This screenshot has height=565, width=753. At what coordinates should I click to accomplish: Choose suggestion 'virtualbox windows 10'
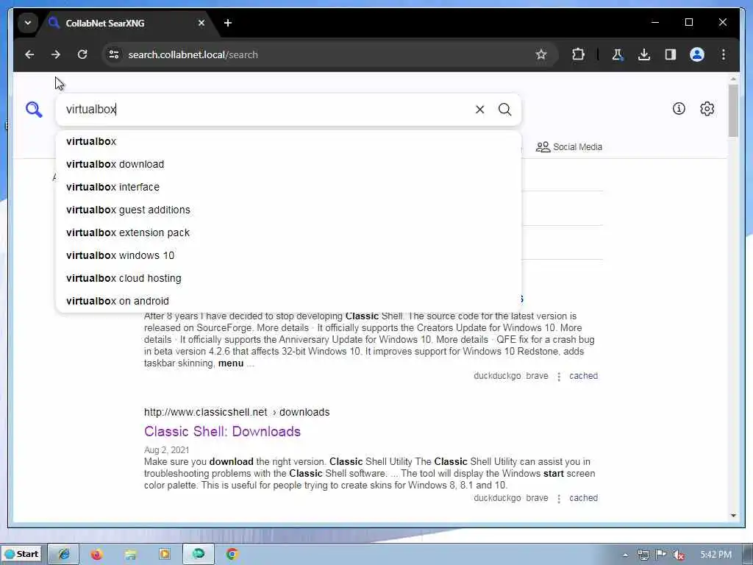coord(288,255)
